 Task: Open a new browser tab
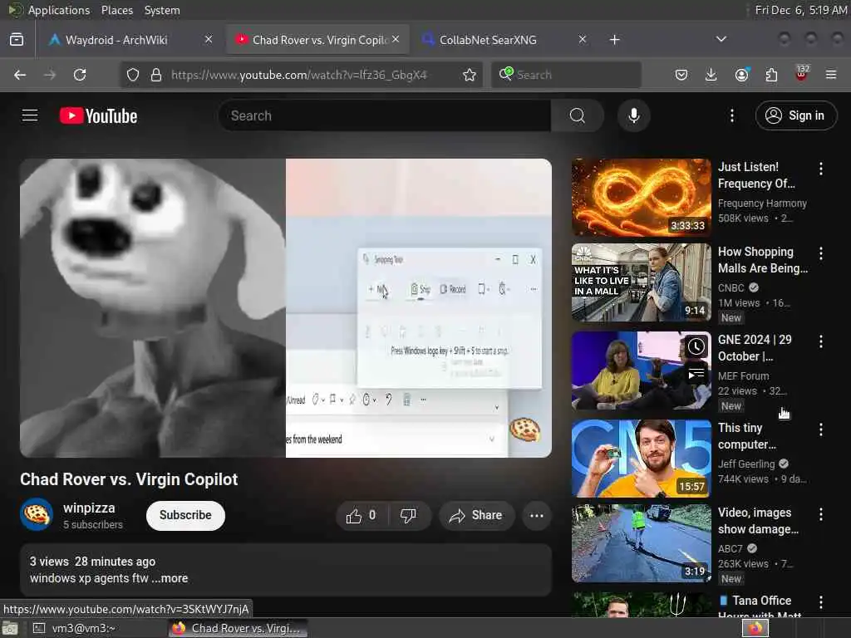pos(614,40)
